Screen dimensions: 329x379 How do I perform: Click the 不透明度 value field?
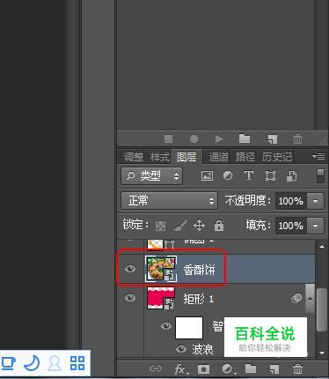[x=290, y=201]
